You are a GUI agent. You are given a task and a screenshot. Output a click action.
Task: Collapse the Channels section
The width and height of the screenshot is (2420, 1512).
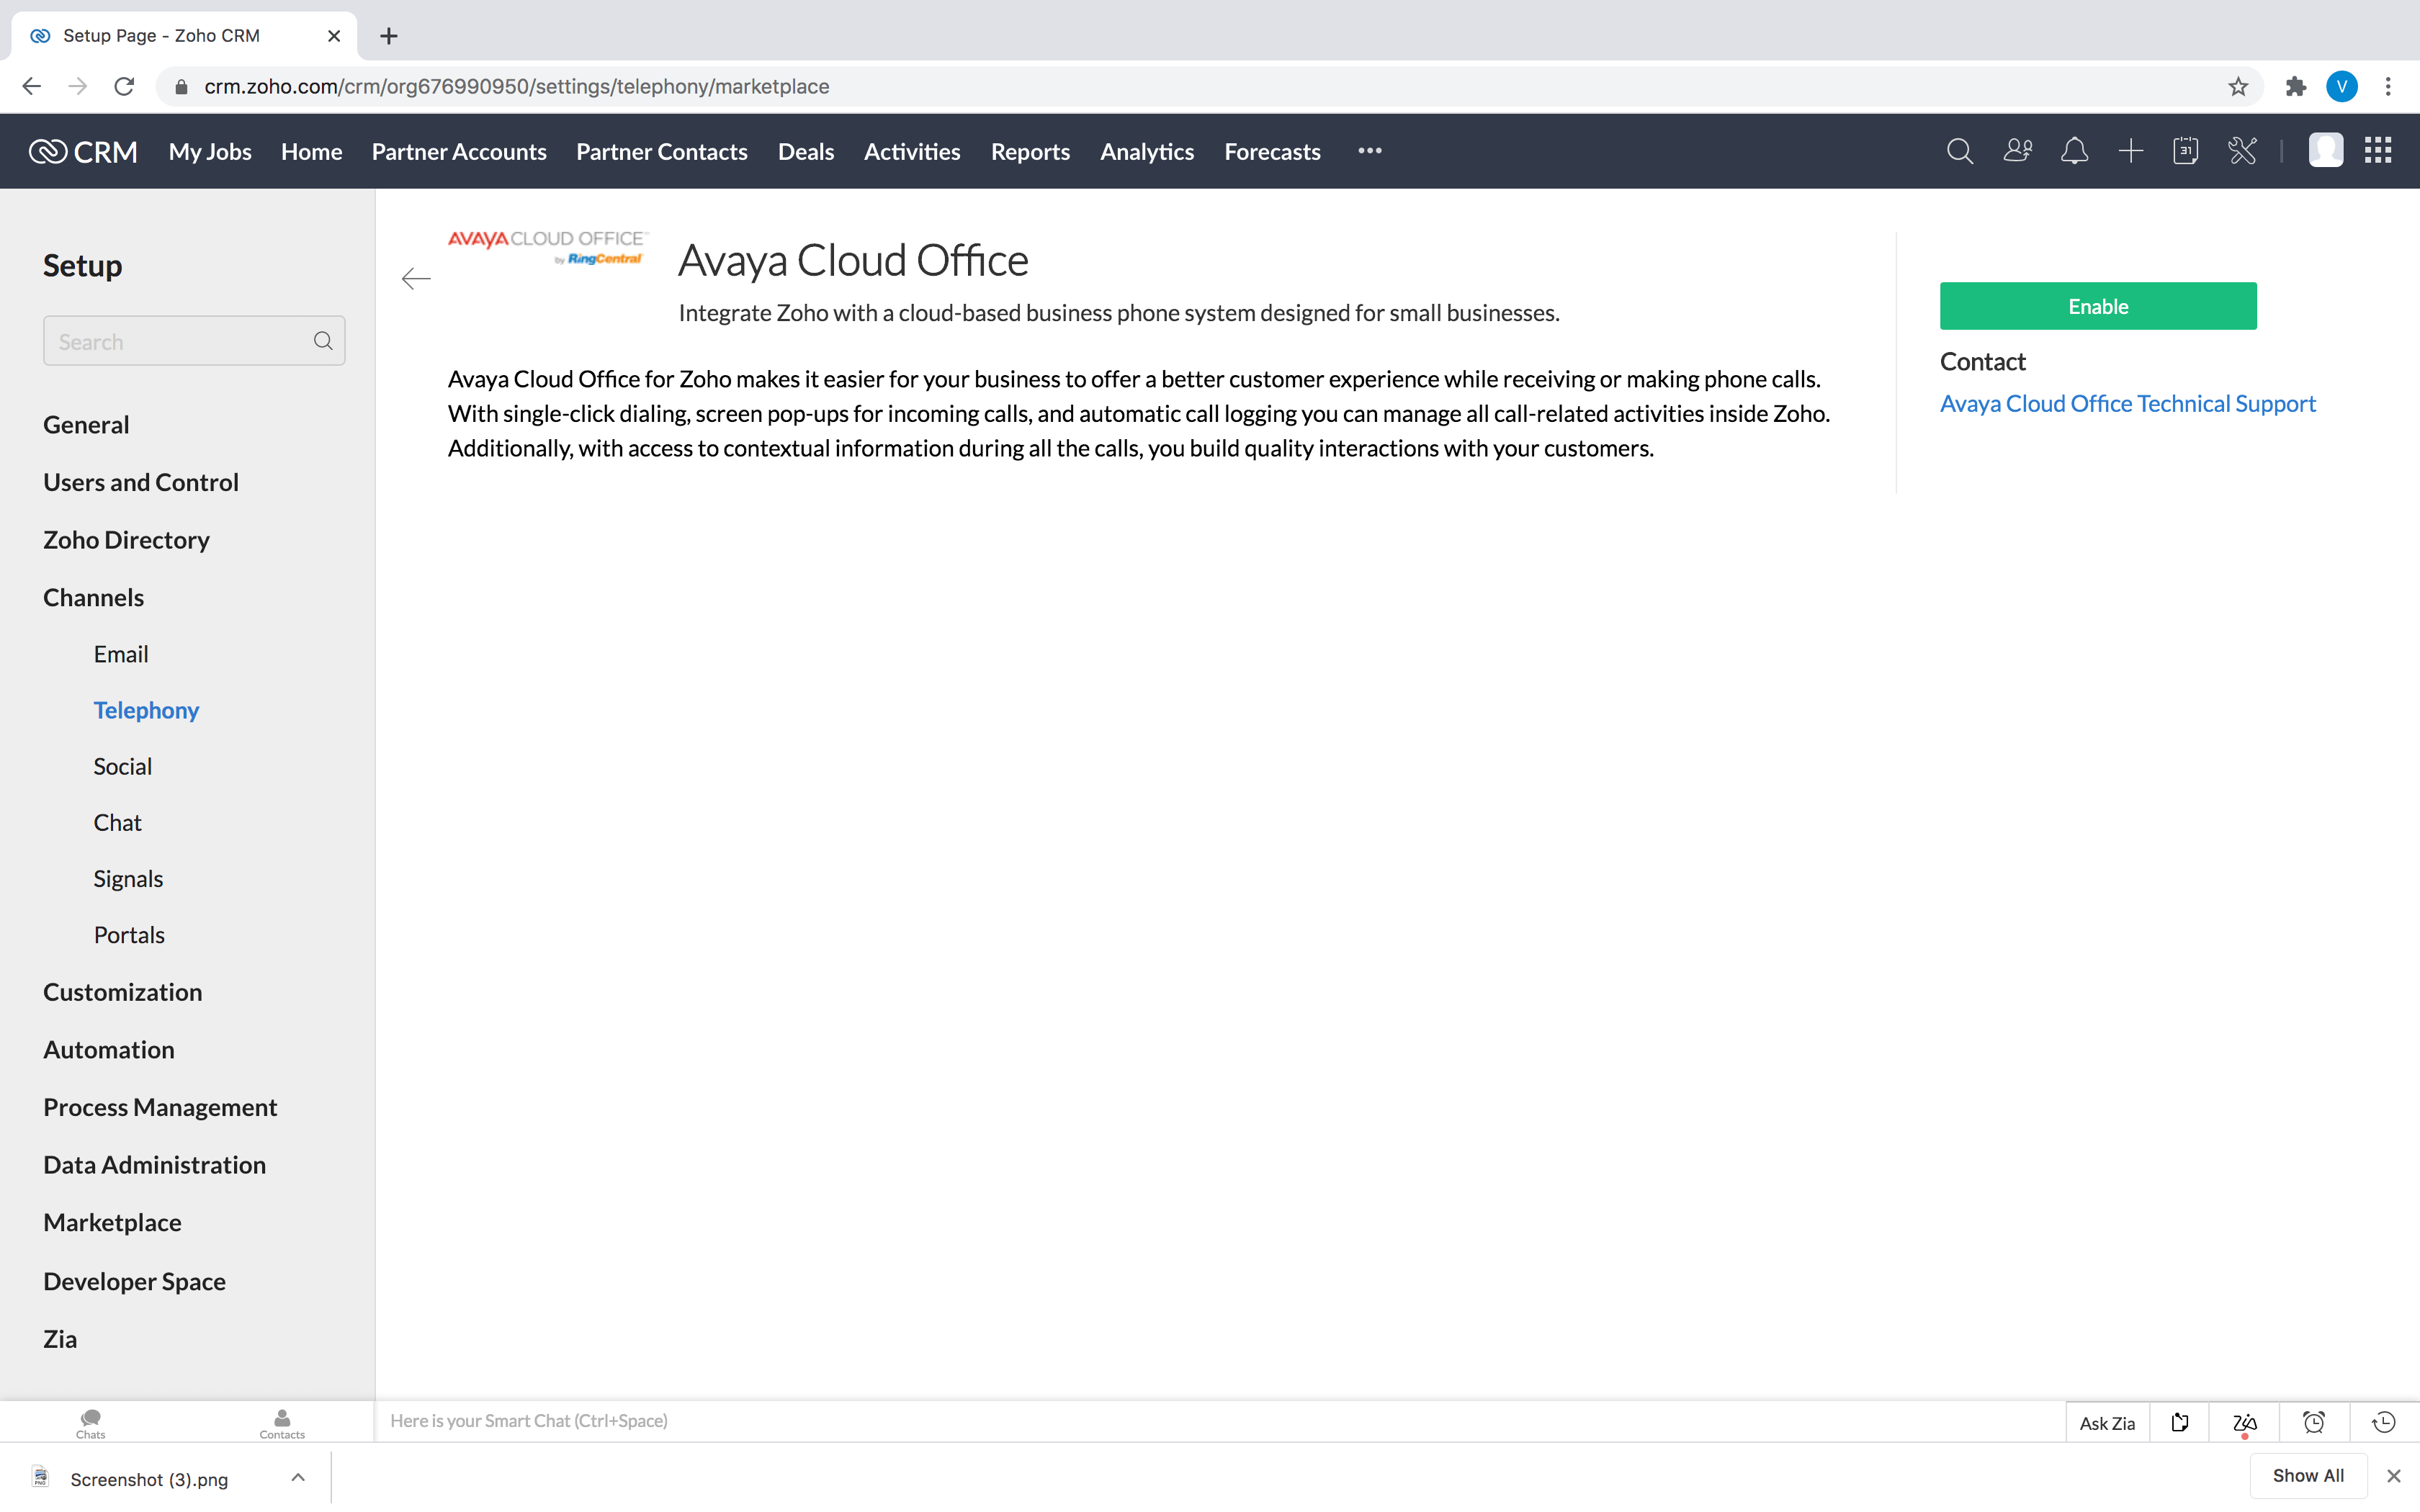(93, 597)
